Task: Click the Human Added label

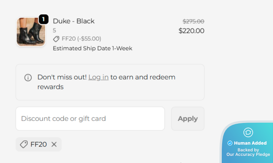Action: [x=250, y=143]
